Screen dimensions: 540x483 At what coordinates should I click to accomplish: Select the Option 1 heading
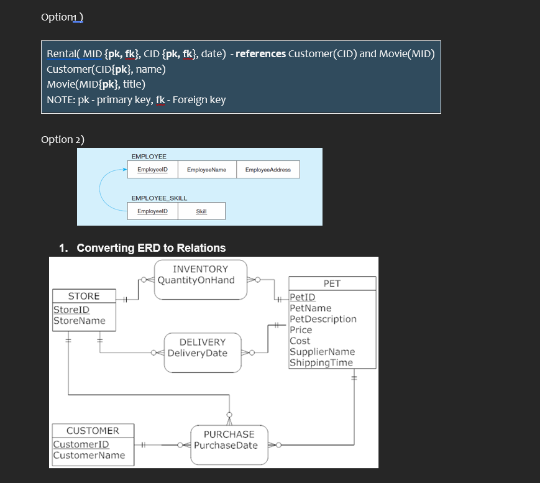coord(62,17)
